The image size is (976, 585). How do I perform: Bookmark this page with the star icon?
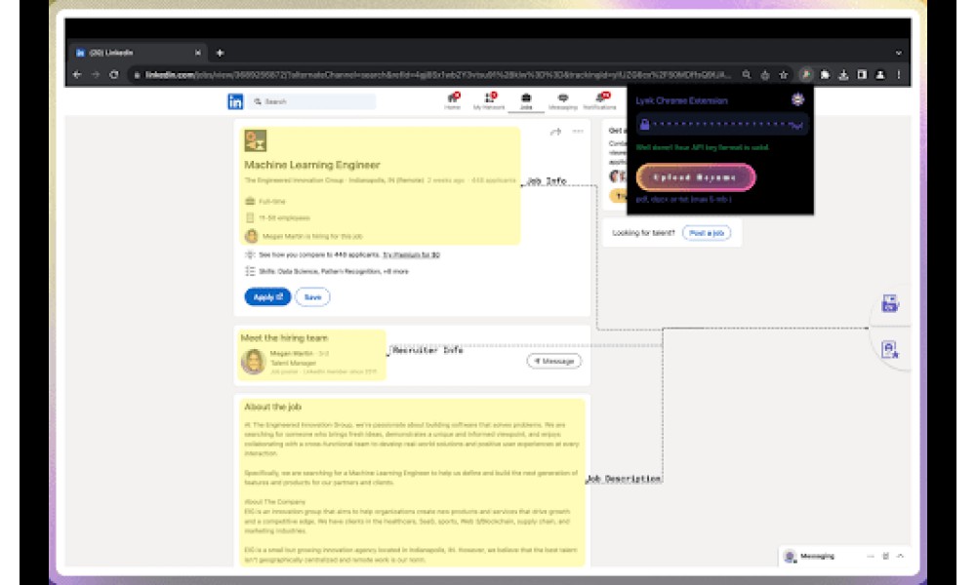[x=784, y=75]
